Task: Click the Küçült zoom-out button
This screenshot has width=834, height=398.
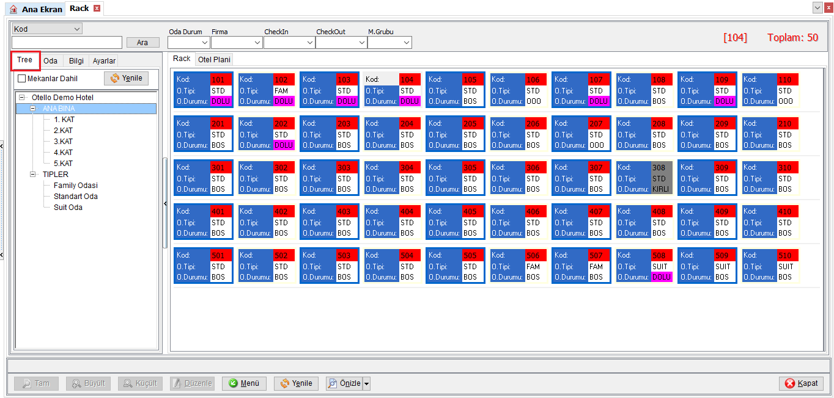Action: click(x=140, y=383)
